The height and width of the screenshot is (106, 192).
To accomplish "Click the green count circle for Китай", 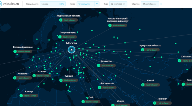I will point(143,85).
